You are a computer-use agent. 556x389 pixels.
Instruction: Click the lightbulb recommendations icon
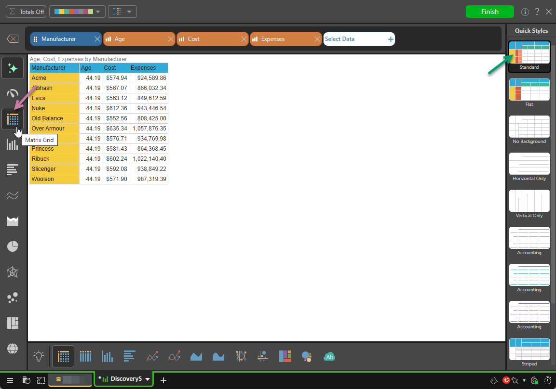pyautogui.click(x=39, y=356)
